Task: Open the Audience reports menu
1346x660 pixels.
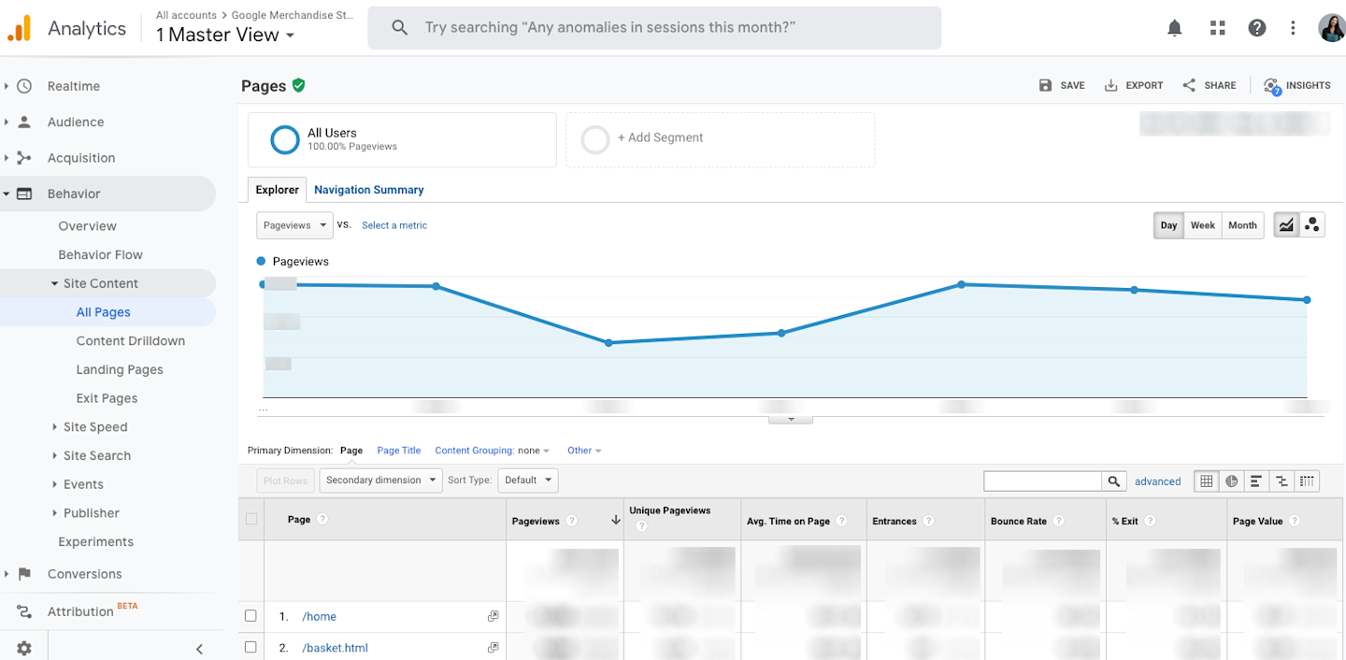Action: 76,122
